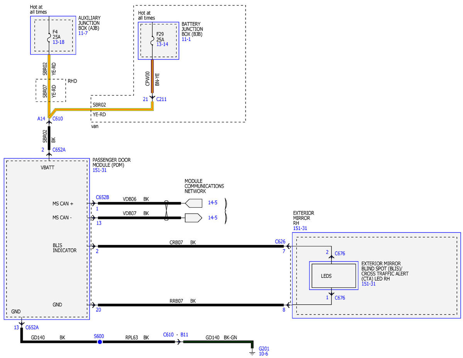Select the CRB07 BK wire
463x358 pixels.
191,246
